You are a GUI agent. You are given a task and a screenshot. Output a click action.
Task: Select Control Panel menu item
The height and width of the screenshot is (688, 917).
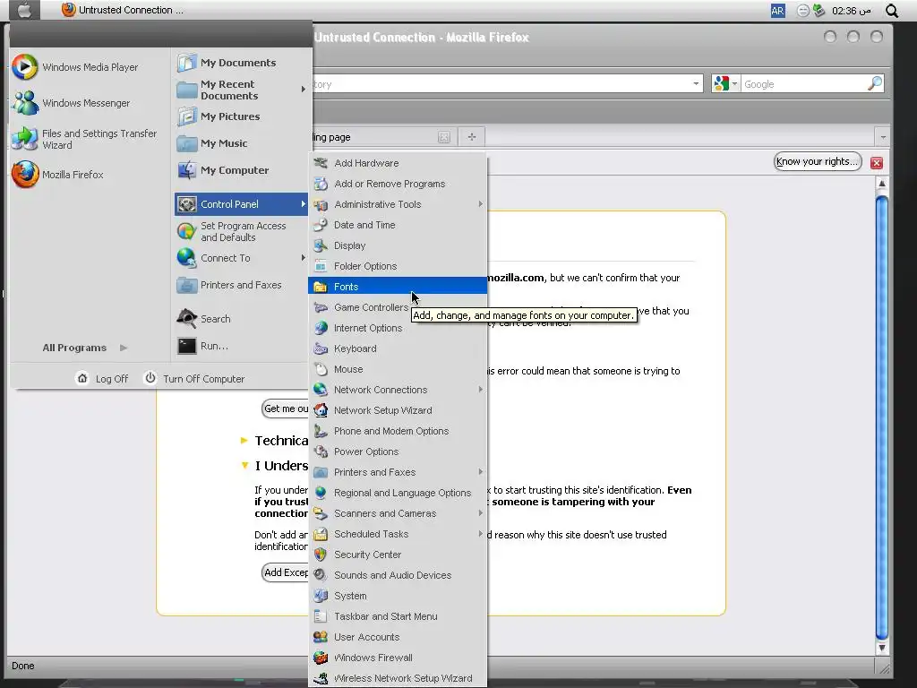click(x=241, y=204)
